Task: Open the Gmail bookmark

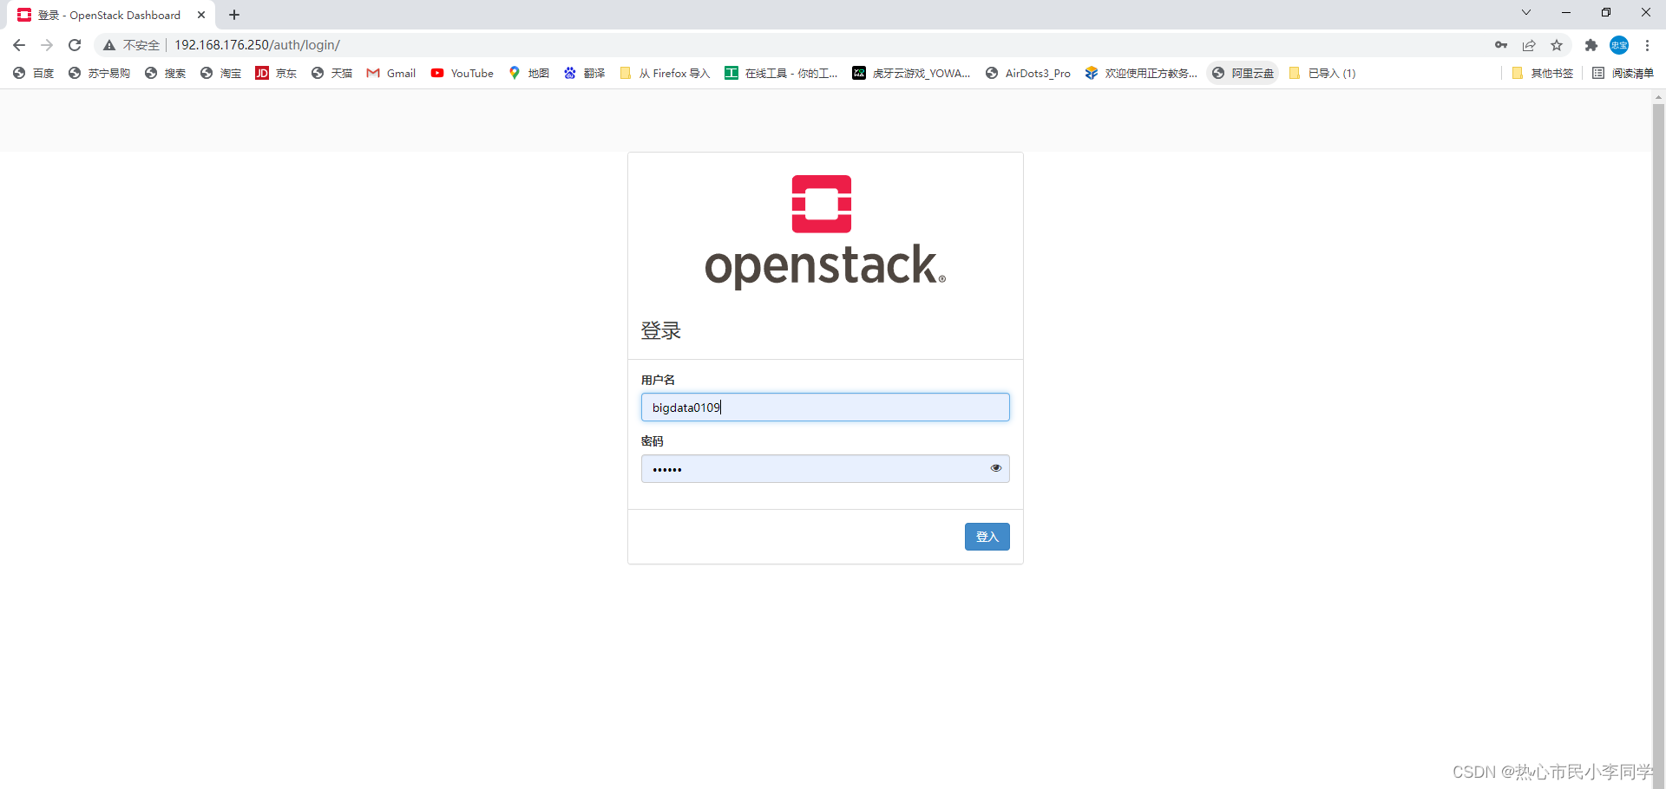Action: (391, 74)
